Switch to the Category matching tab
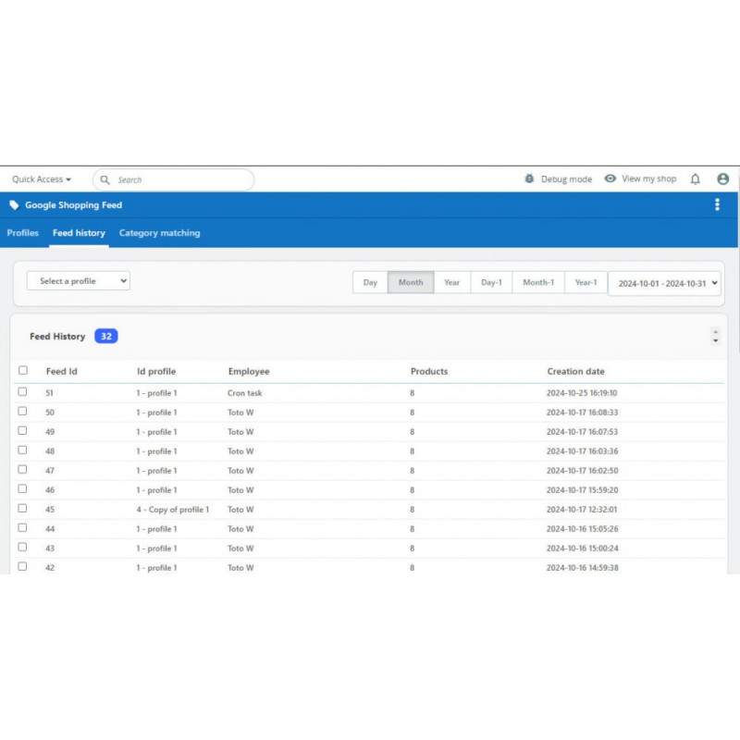The width and height of the screenshot is (740, 740). point(159,233)
